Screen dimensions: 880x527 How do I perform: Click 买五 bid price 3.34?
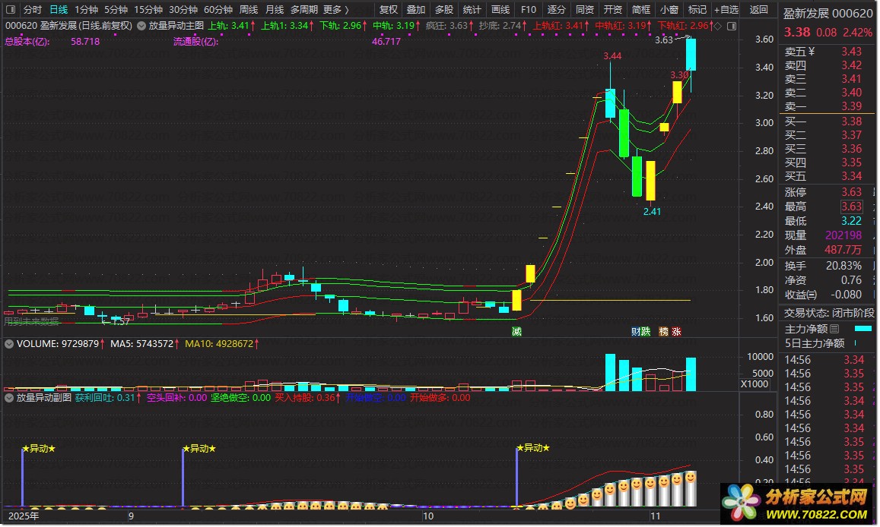tap(851, 176)
